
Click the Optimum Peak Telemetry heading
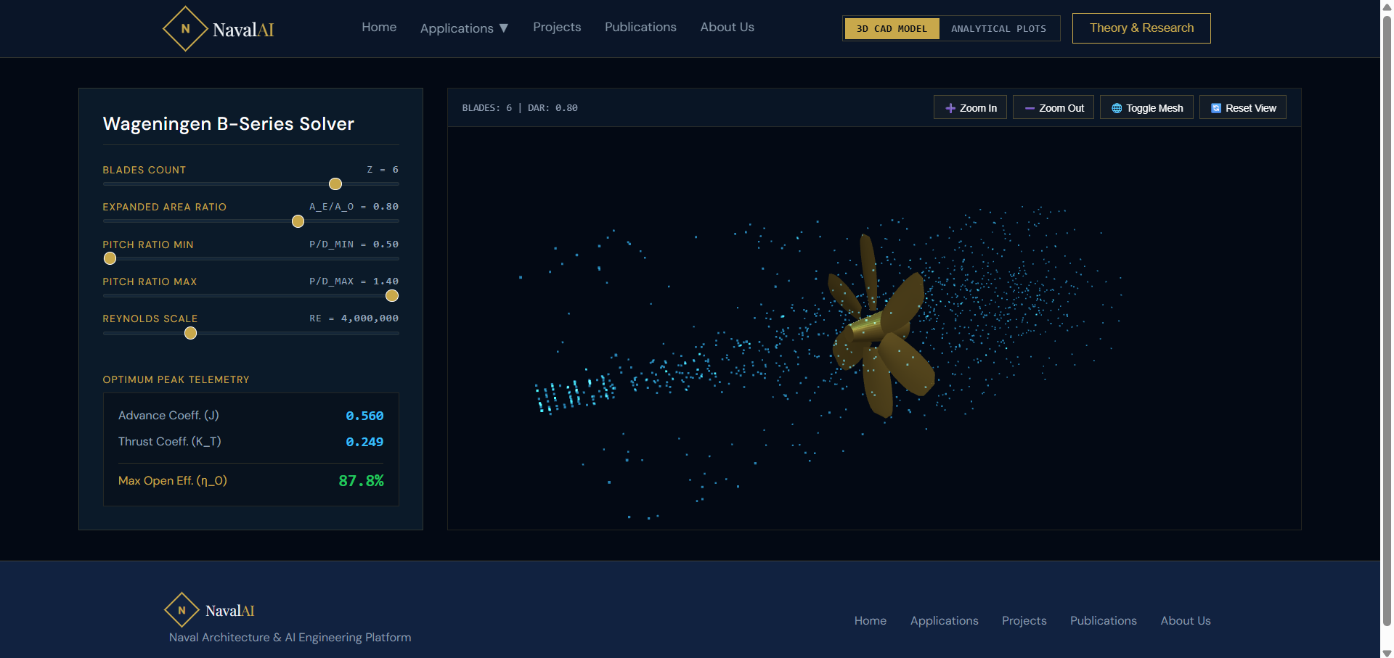coord(176,379)
